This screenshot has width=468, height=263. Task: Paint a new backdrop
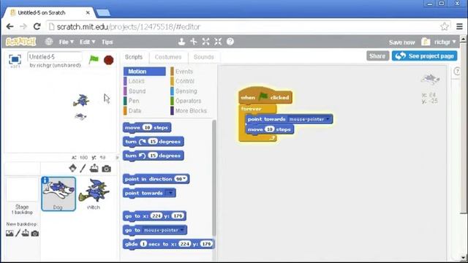coord(18,233)
